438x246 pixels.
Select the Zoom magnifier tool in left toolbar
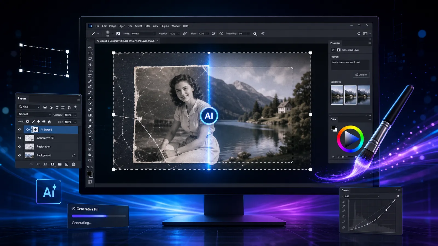90,160
